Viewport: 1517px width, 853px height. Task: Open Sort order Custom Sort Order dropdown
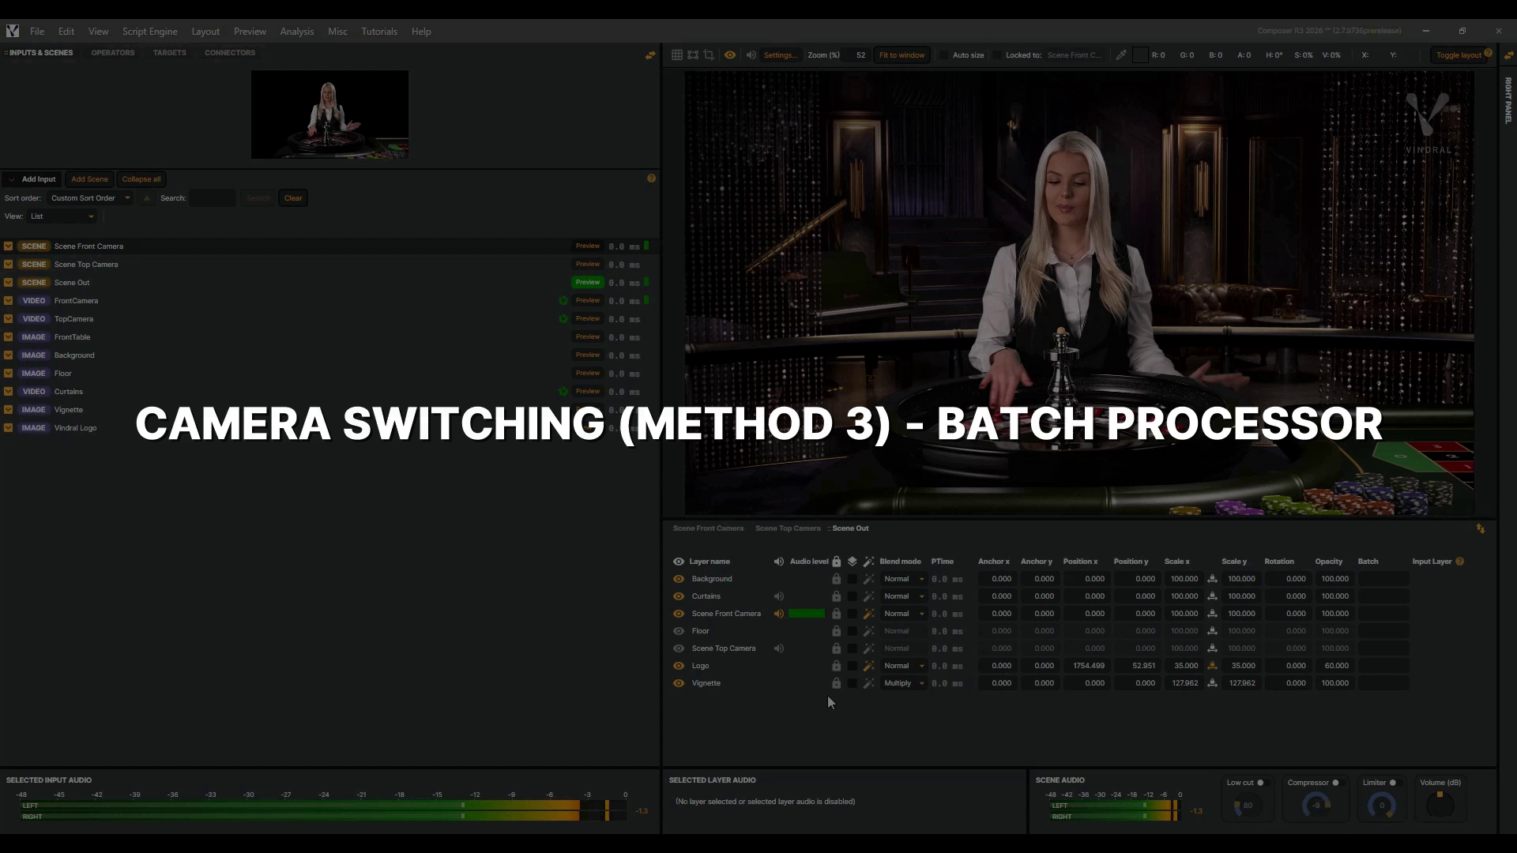[90, 198]
